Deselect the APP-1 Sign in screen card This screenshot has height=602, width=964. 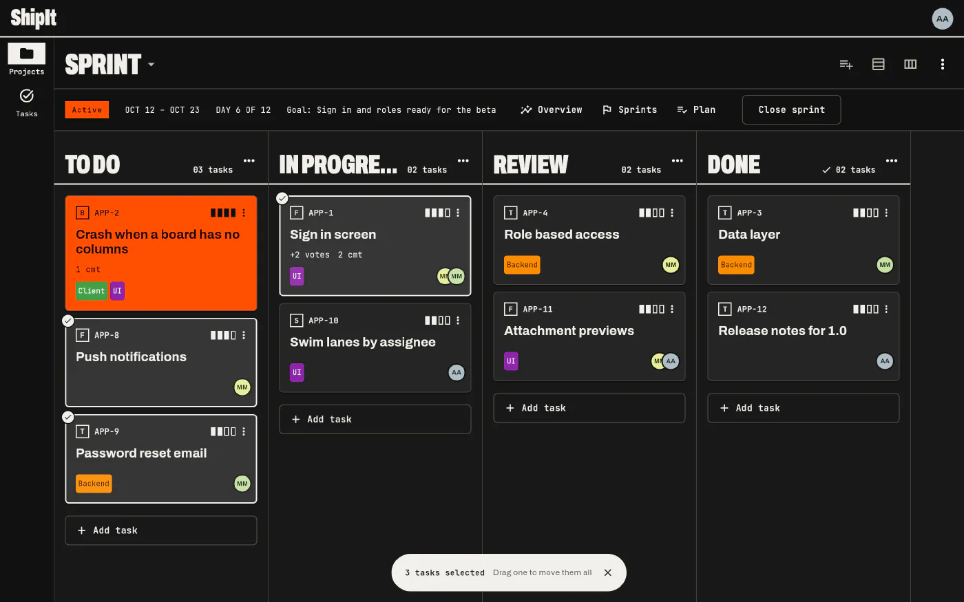click(x=282, y=198)
